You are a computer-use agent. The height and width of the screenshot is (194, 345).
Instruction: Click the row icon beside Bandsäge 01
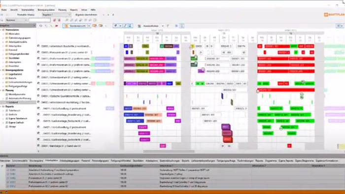click(38, 146)
